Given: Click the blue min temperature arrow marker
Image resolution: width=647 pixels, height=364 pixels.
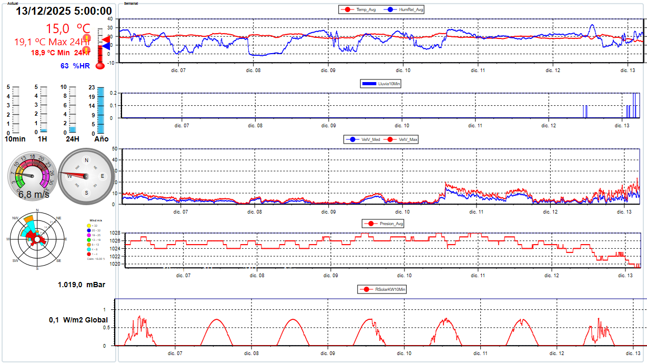Looking at the screenshot, I should tap(106, 47).
